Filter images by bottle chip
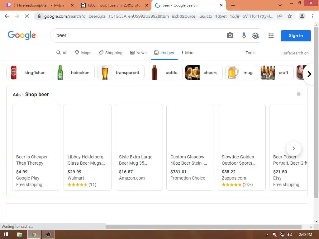The image size is (319, 239). pos(165,73)
